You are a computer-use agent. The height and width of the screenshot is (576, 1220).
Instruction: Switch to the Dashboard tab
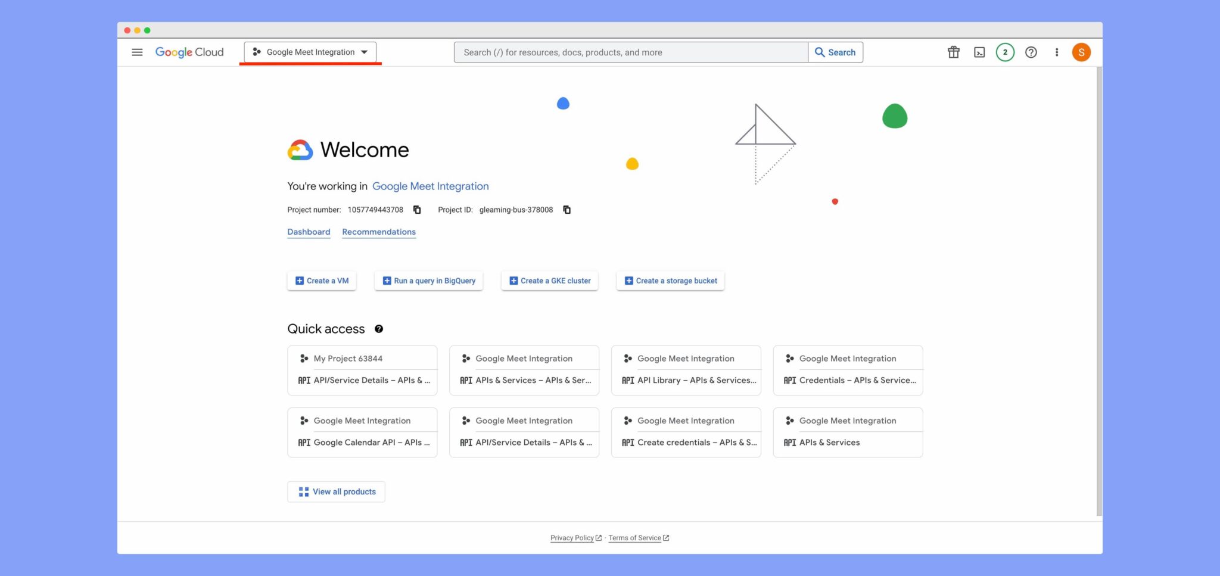tap(309, 232)
